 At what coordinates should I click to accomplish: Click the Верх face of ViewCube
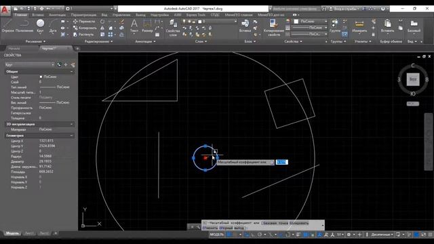413,79
